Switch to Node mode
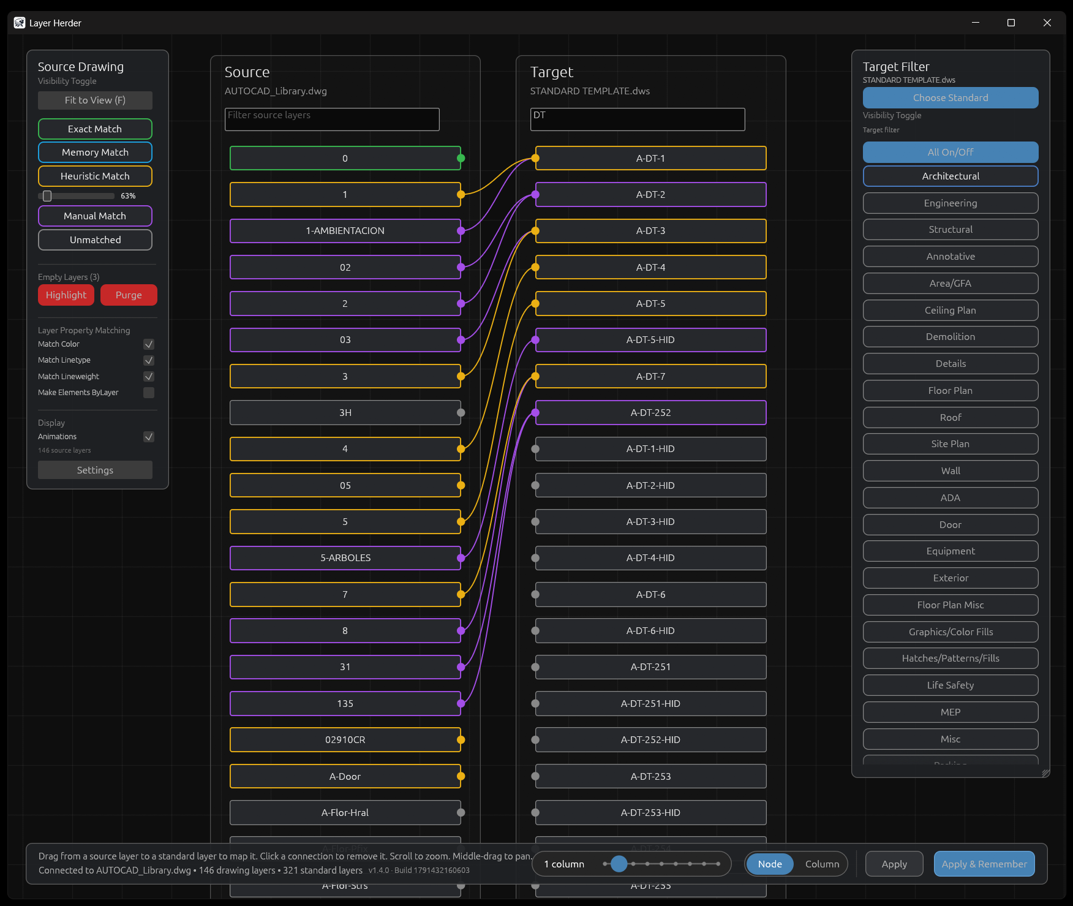This screenshot has height=906, width=1073. [770, 864]
